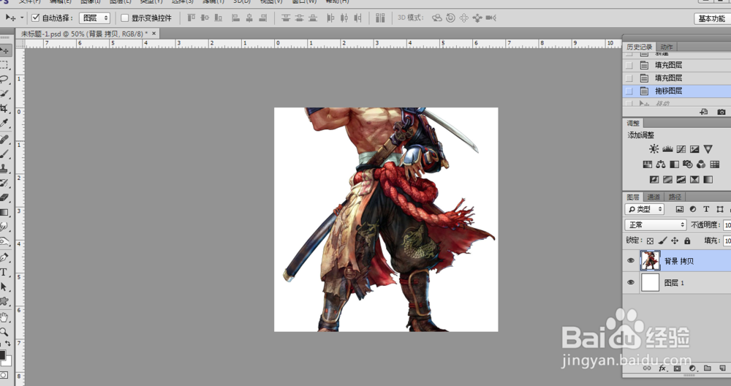The height and width of the screenshot is (386, 731).
Task: Filter layers by type T icon
Action: 706,209
